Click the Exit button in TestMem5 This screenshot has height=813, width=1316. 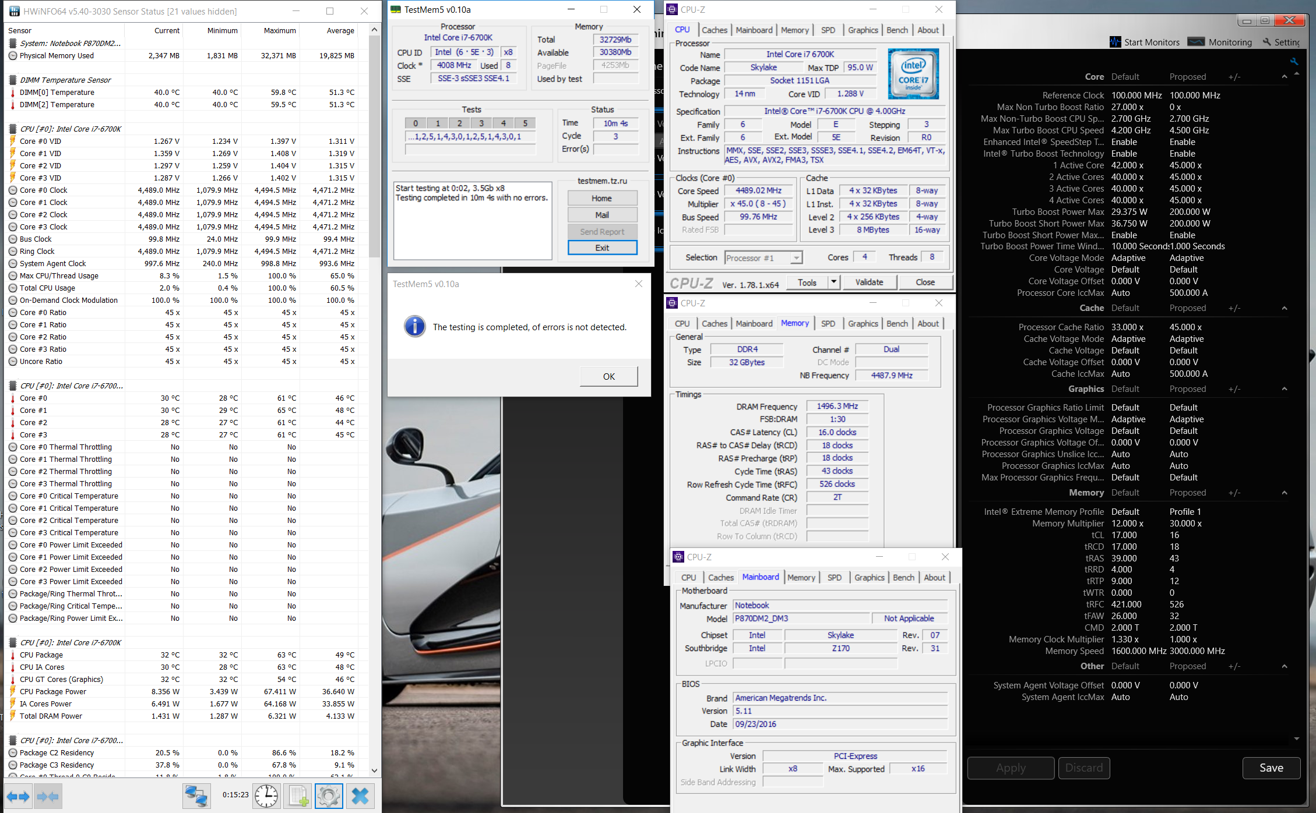(x=602, y=248)
